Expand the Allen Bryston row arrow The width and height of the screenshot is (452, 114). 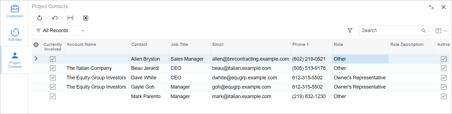coord(36,59)
